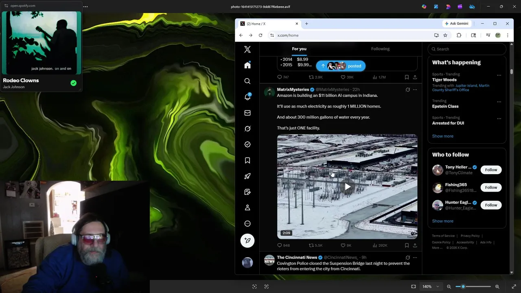Screen dimensions: 521x293
Task: Close the Home / X tab
Action: coord(297,24)
